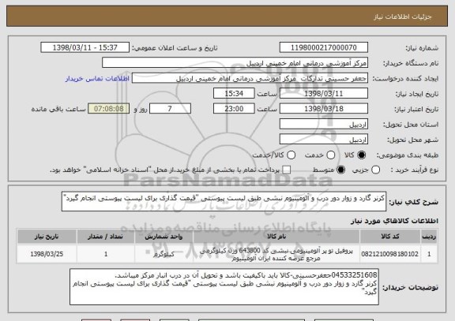
Task: Click the ردیف column header
Action: click(429, 237)
